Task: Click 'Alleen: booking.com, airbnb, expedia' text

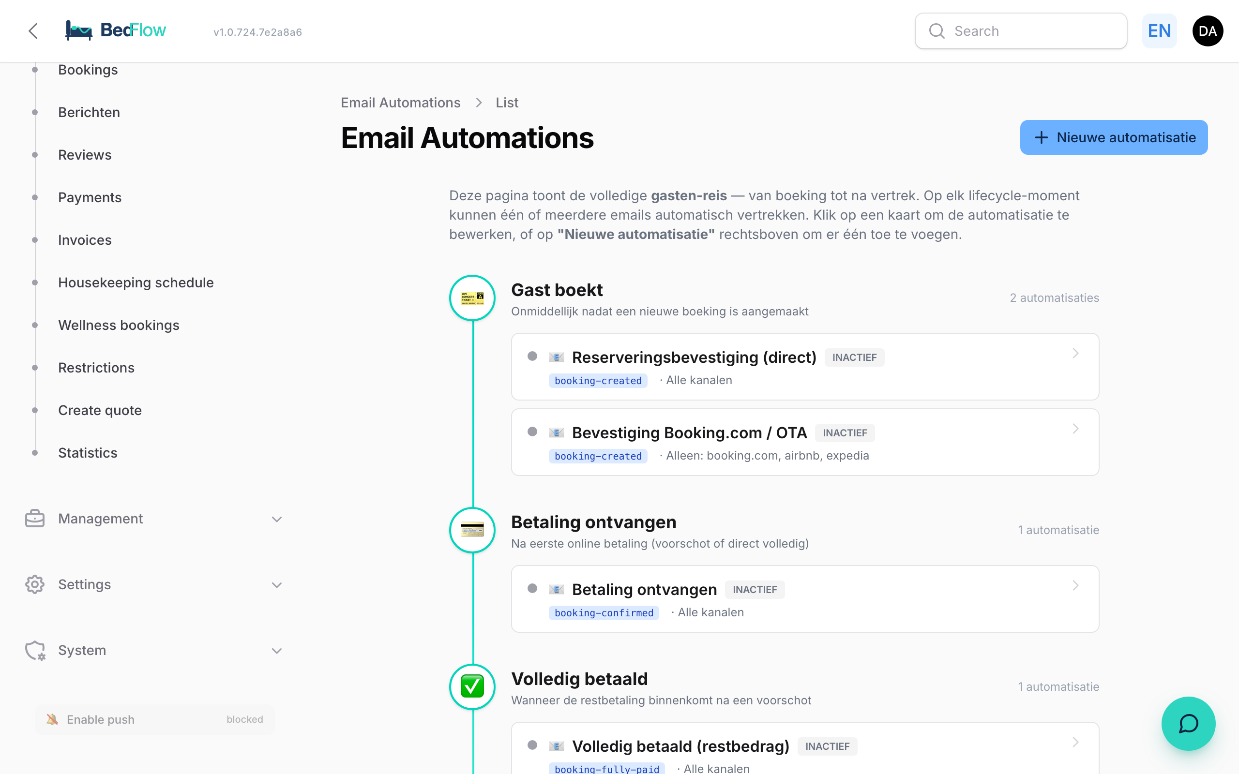Action: 768,456
